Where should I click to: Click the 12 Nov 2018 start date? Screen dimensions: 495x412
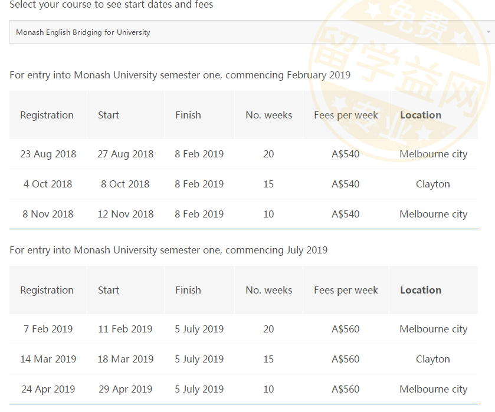coord(125,214)
